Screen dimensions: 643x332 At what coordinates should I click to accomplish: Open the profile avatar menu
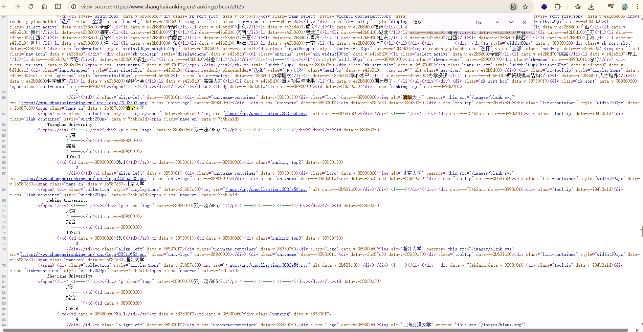click(624, 6)
